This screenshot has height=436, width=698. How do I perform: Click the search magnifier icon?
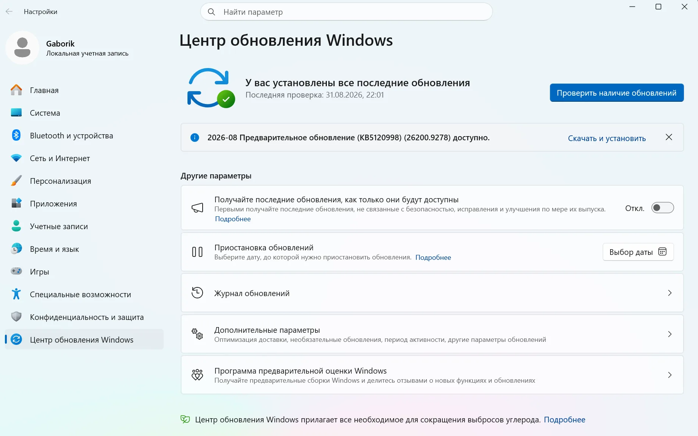pyautogui.click(x=212, y=12)
